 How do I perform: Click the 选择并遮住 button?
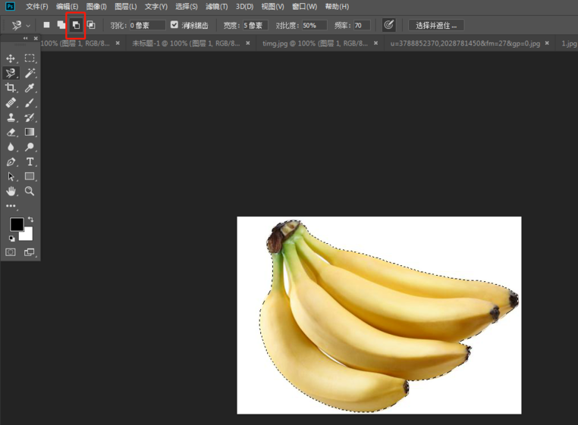coord(435,25)
